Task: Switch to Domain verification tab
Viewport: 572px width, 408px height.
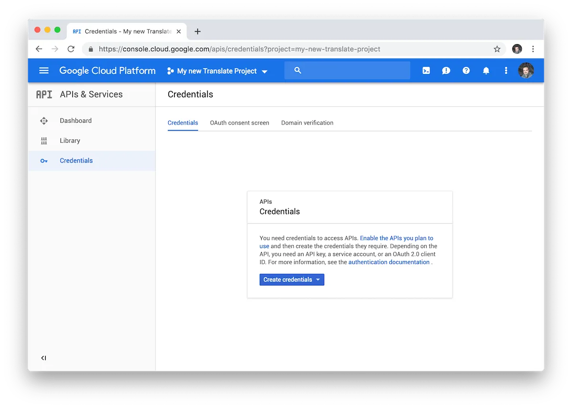Action: [307, 123]
